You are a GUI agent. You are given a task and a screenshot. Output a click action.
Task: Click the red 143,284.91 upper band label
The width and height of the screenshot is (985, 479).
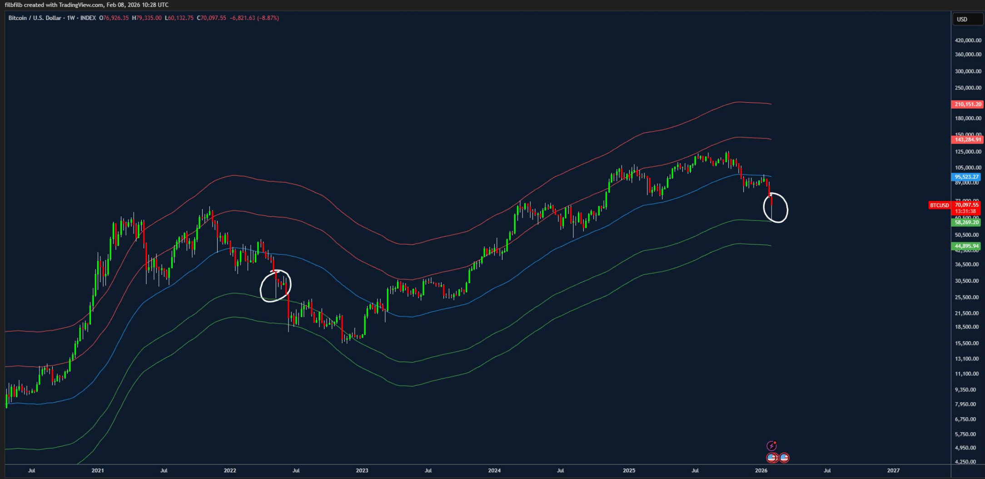966,140
